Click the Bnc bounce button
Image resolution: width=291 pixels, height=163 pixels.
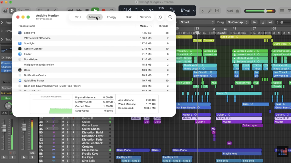32,153
